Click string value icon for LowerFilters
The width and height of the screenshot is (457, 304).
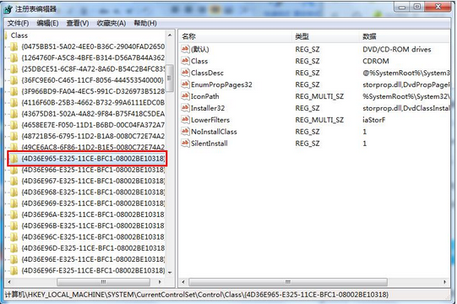click(x=185, y=120)
